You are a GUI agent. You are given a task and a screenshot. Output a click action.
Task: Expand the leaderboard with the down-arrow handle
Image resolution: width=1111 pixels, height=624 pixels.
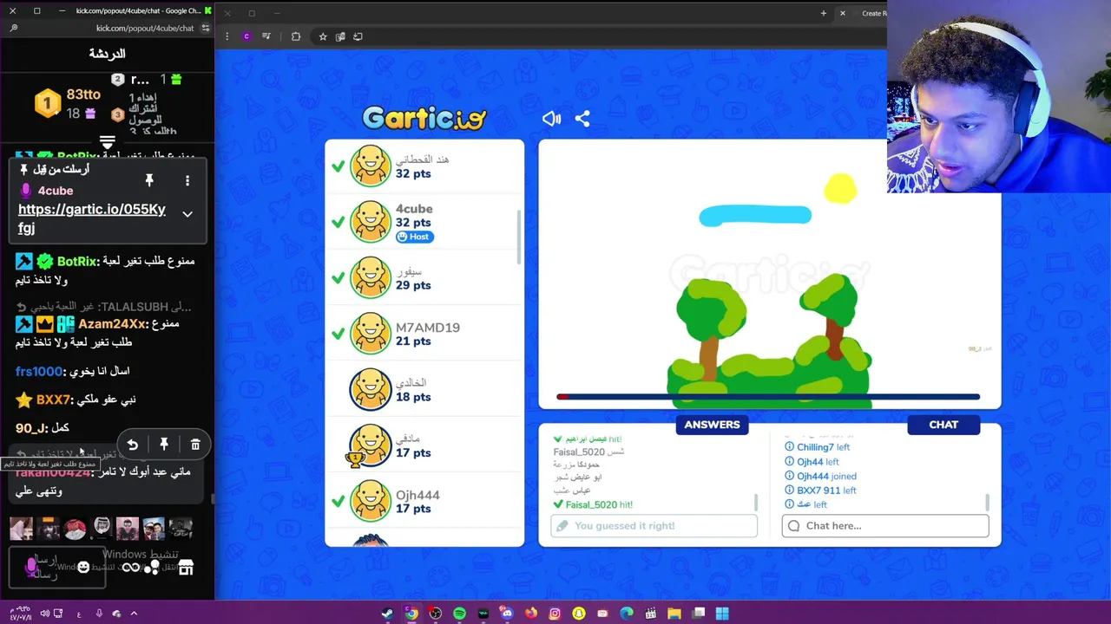(108, 141)
